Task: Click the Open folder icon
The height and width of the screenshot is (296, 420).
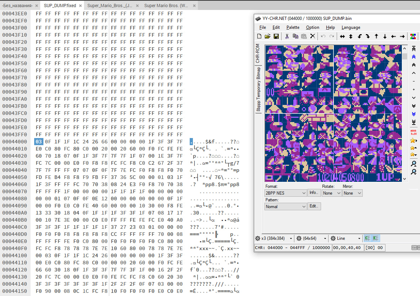Action: pyautogui.click(x=267, y=36)
